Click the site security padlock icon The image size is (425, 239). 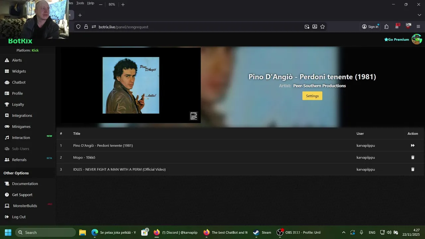pyautogui.click(x=86, y=27)
